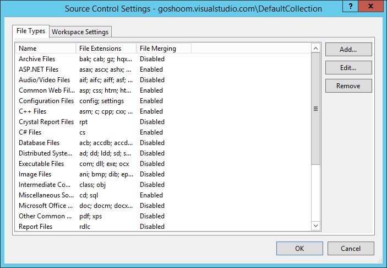This screenshot has width=387, height=268.
Task: Click scrollbar up arrow in file types list
Action: [x=315, y=48]
